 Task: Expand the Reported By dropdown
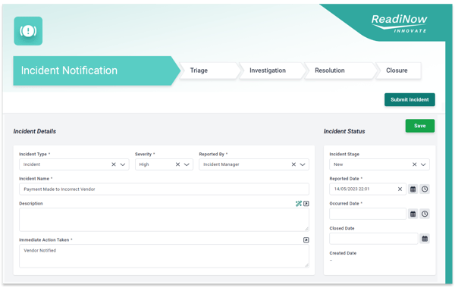(303, 164)
